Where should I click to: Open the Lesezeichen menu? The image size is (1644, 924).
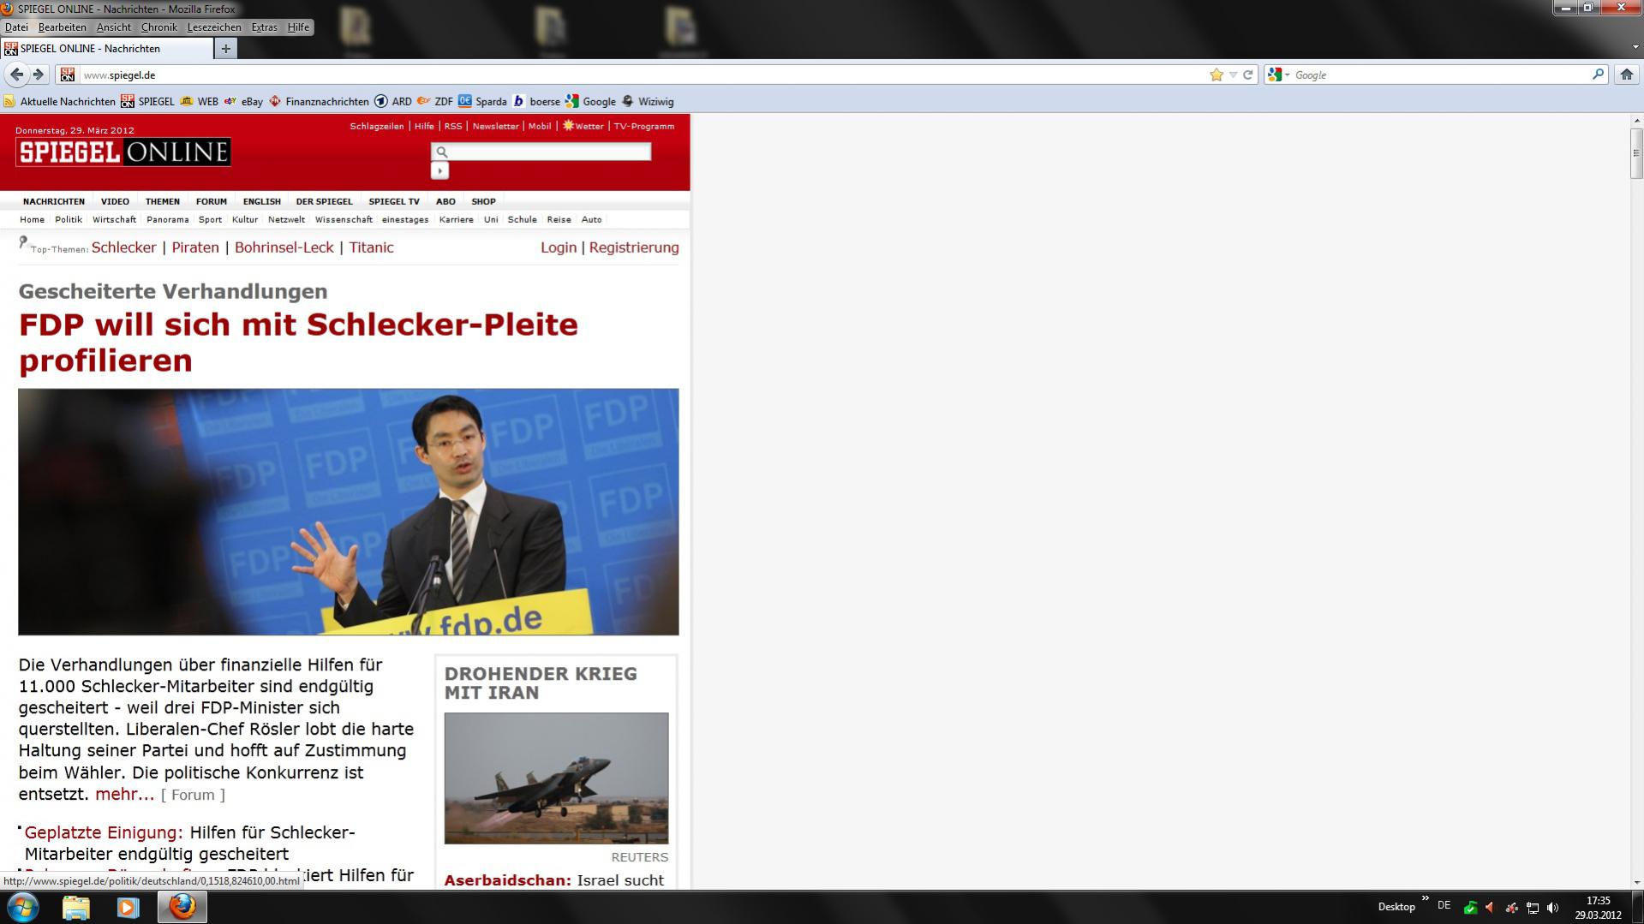click(214, 27)
